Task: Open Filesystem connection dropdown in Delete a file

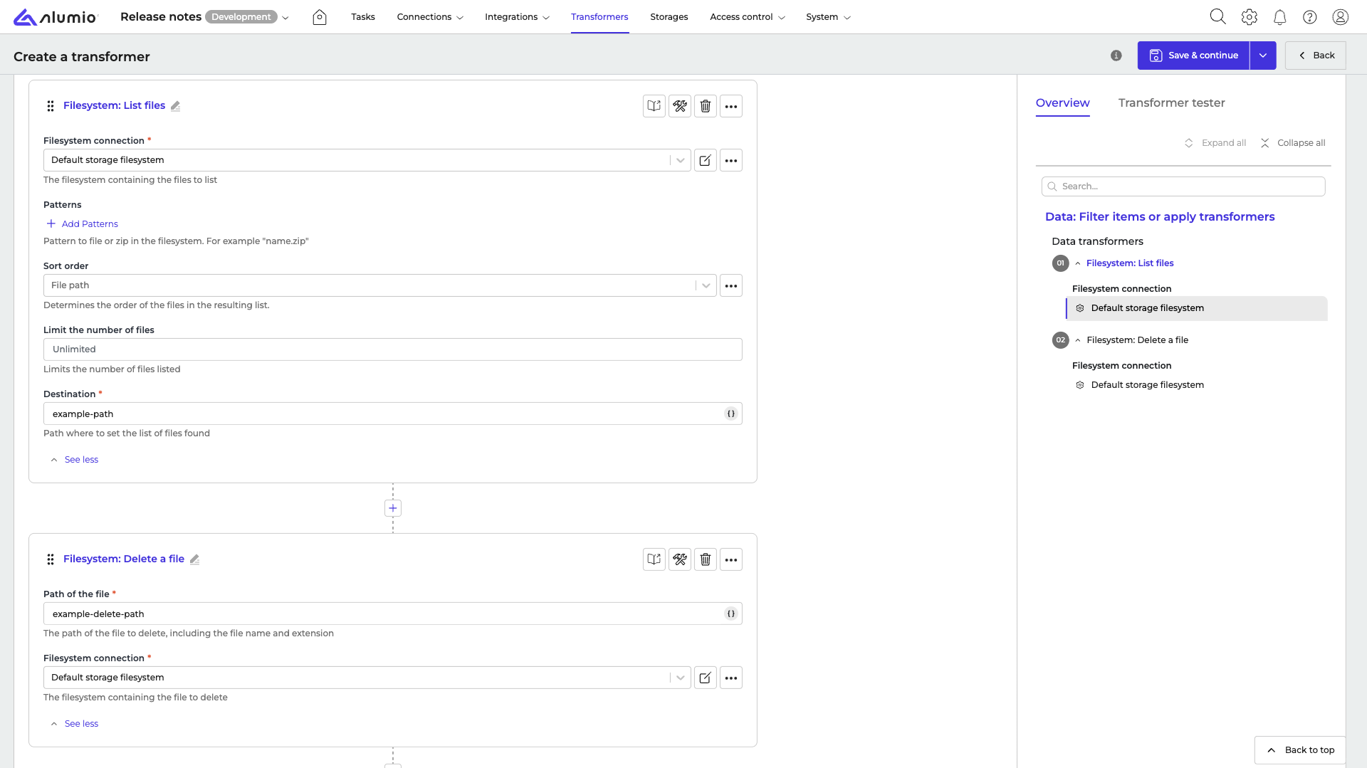Action: (x=367, y=678)
